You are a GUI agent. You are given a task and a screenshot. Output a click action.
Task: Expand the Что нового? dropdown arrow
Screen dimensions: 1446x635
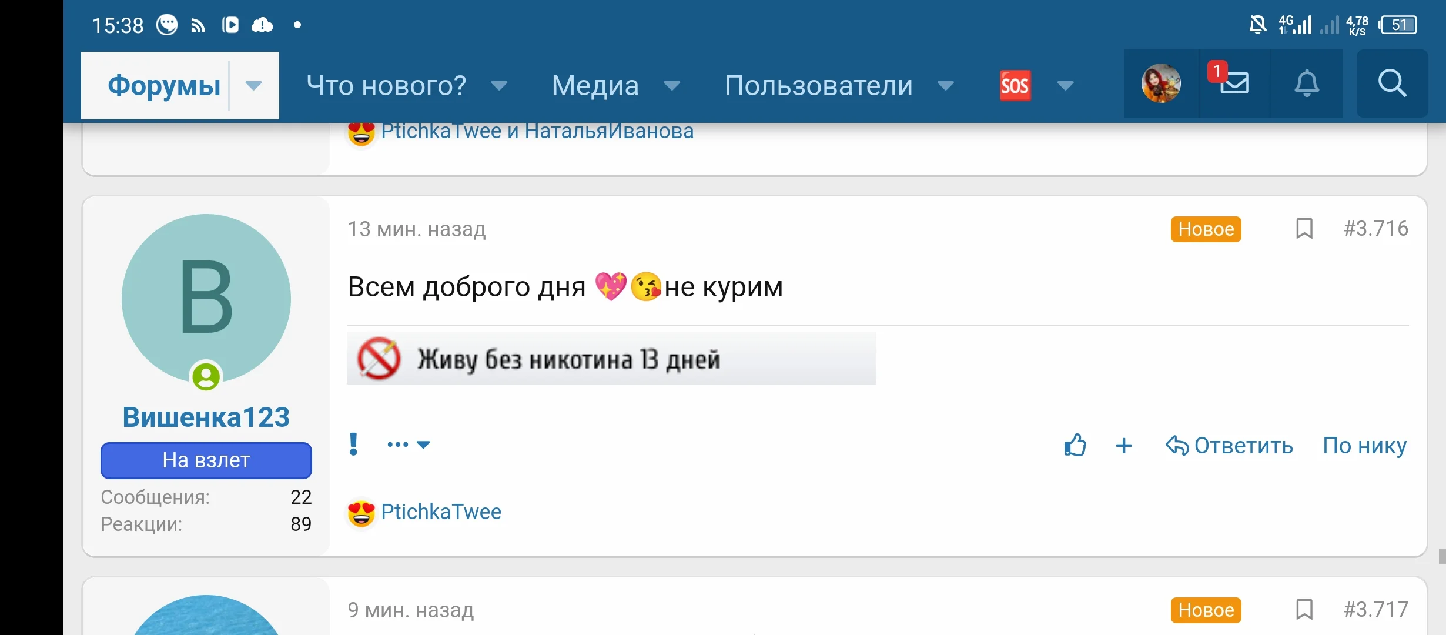click(x=499, y=86)
